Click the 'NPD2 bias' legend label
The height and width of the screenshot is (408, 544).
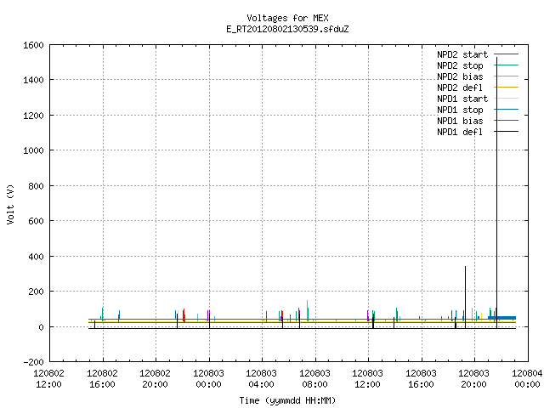460,76
